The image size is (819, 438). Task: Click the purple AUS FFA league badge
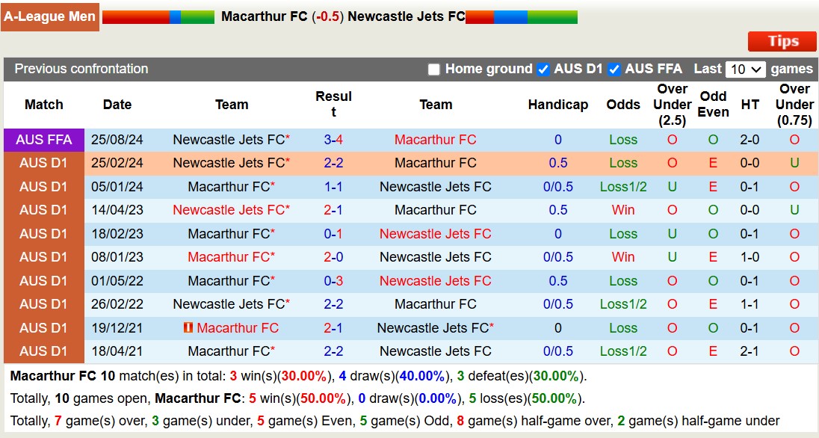[x=43, y=139]
